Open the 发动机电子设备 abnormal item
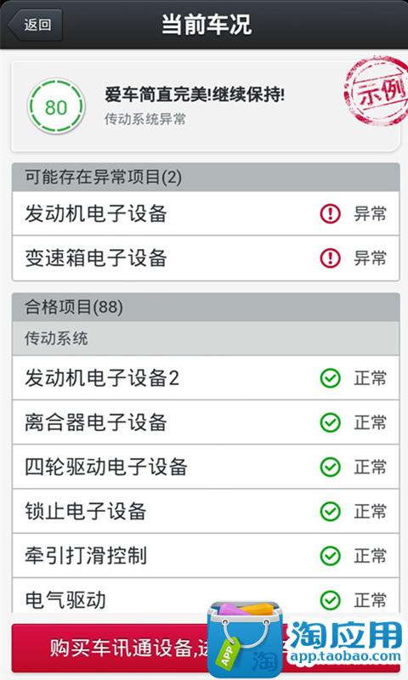 [x=206, y=214]
